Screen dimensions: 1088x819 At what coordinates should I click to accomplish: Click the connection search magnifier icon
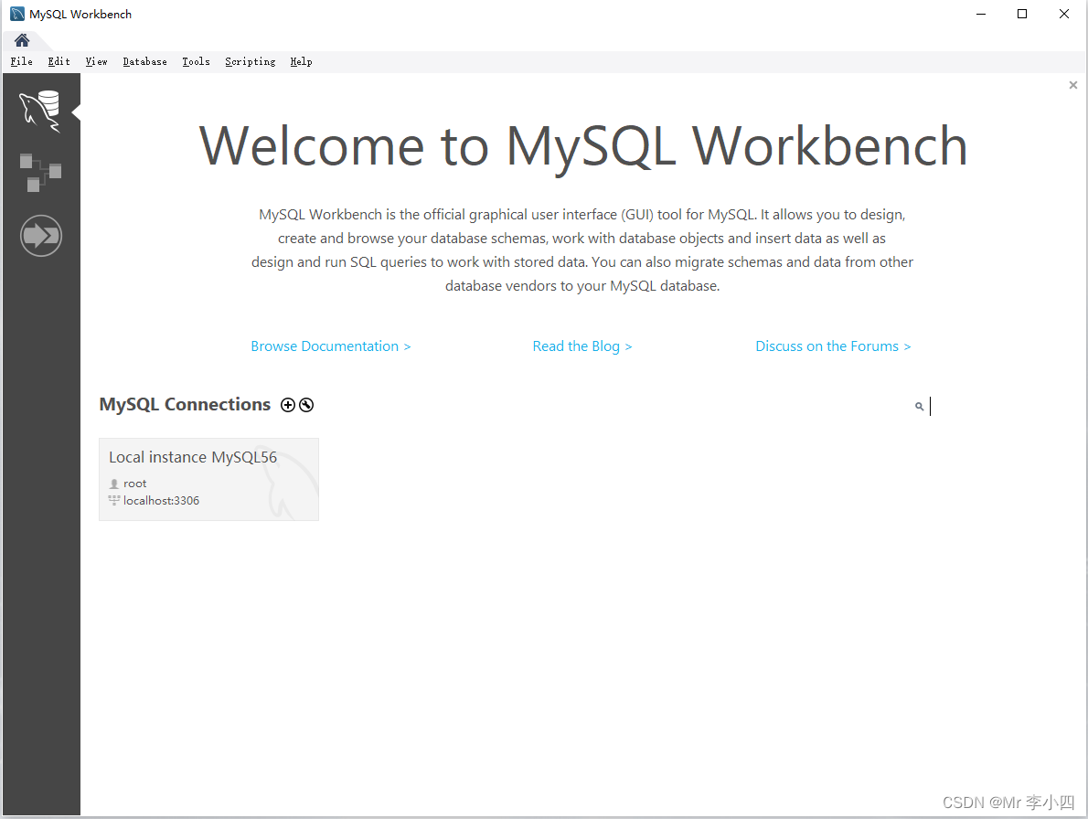920,407
